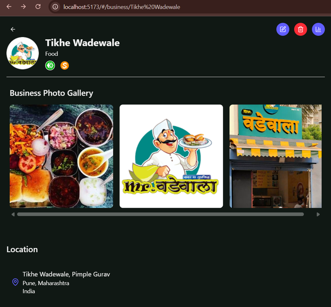Screen dimensions: 331x307
Task: Open the round business logo avatar
Action: [x=23, y=53]
